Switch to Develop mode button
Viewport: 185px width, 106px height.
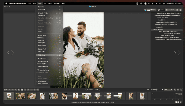coord(170,10)
